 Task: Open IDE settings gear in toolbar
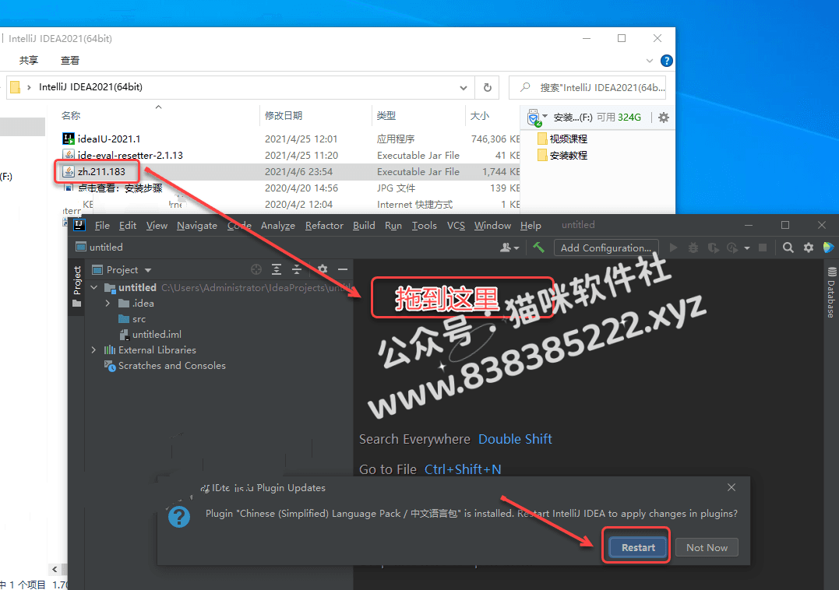(809, 248)
